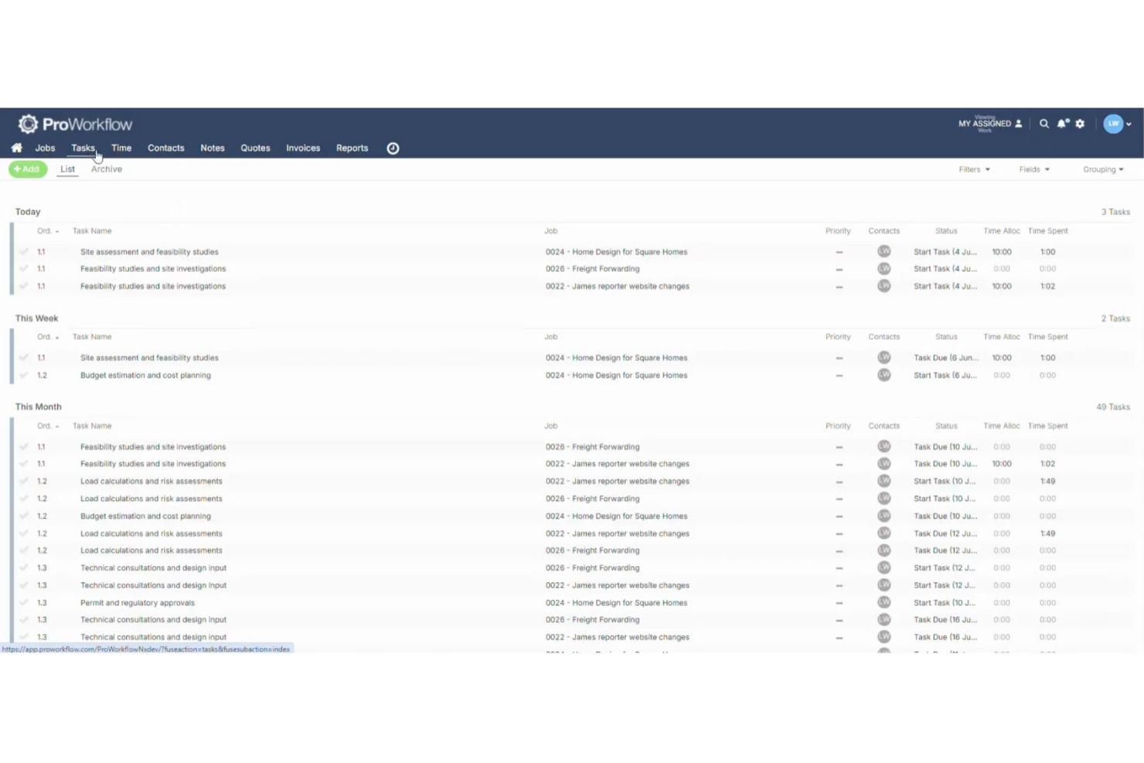The width and height of the screenshot is (1144, 763).
Task: Mark Feasibility studies for Freight Forwarding complete
Action: (24, 268)
